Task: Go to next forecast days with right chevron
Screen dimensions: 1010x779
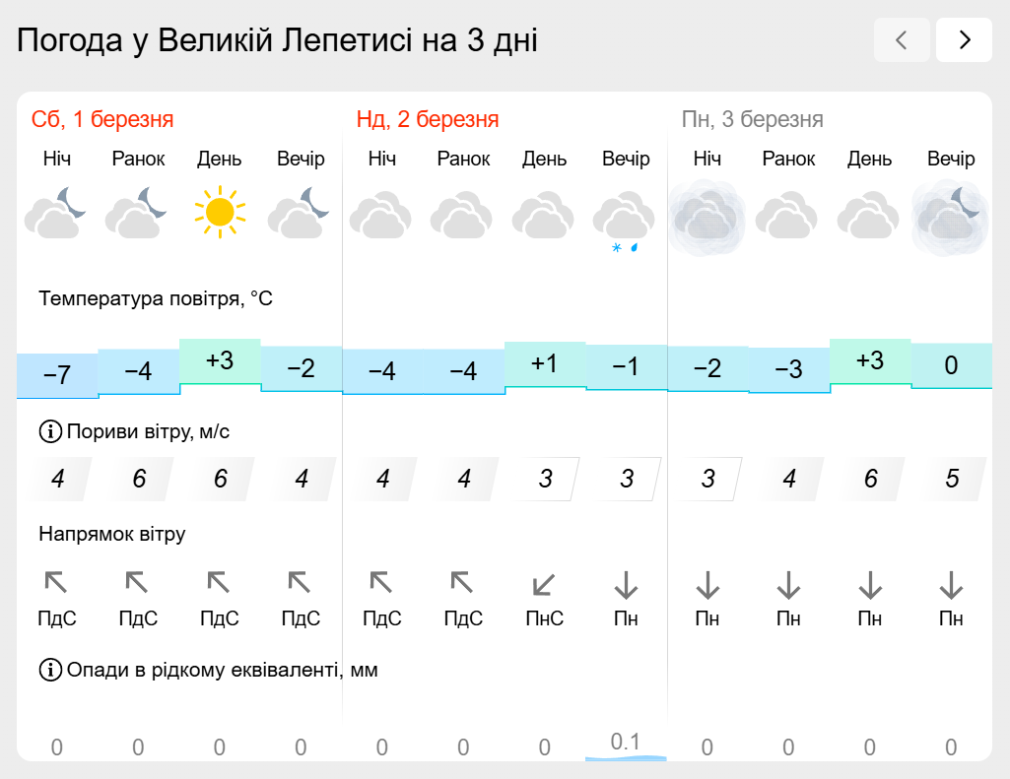Action: [x=964, y=40]
